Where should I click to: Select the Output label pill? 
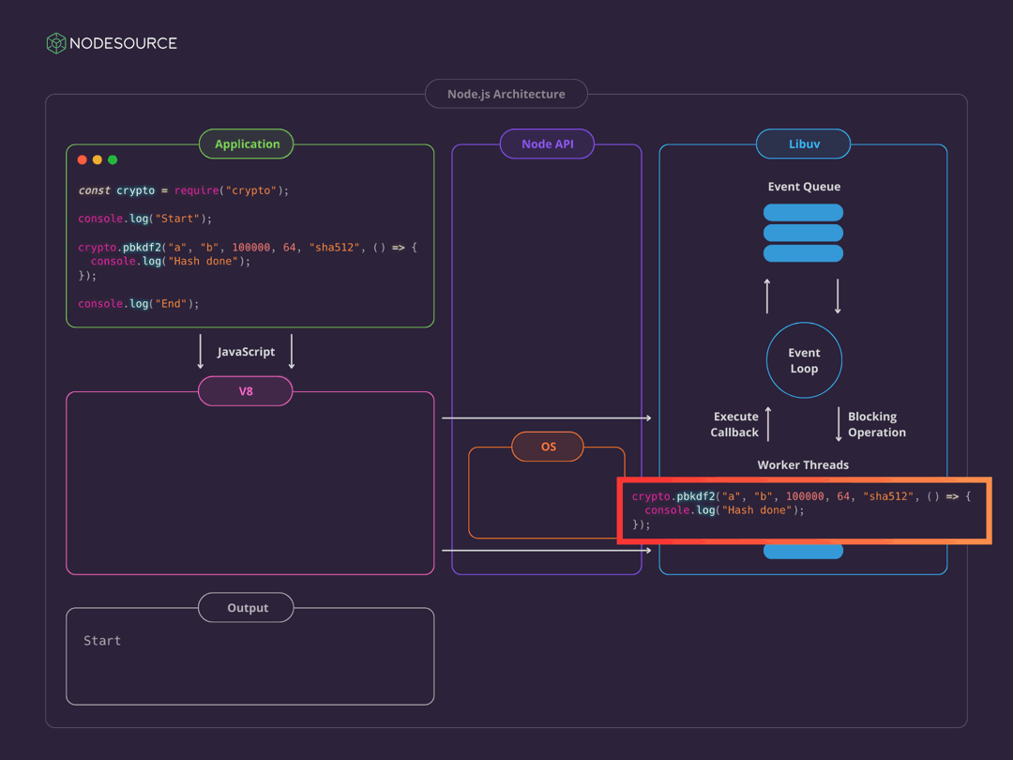pyautogui.click(x=247, y=608)
